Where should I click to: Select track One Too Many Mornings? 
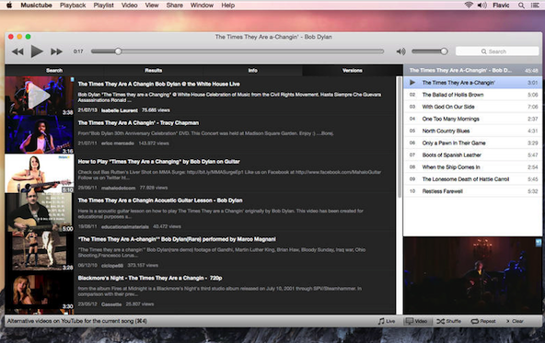click(x=472, y=119)
